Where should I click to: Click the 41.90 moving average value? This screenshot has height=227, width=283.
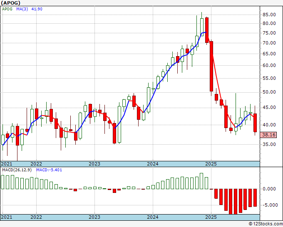[37, 9]
